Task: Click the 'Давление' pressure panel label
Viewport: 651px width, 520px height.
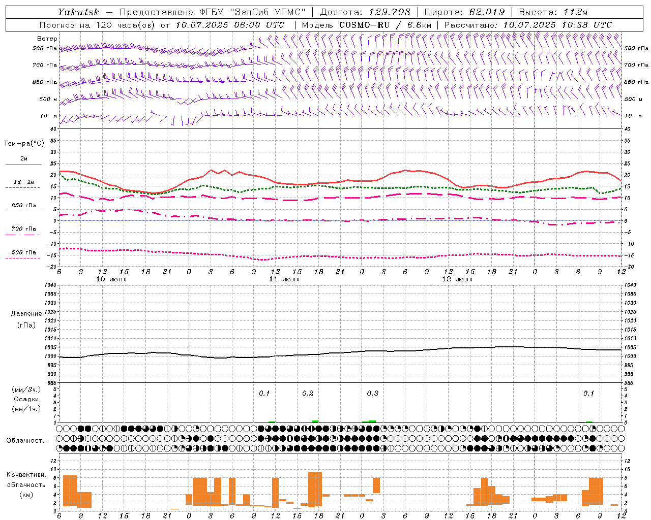Action: (26, 314)
